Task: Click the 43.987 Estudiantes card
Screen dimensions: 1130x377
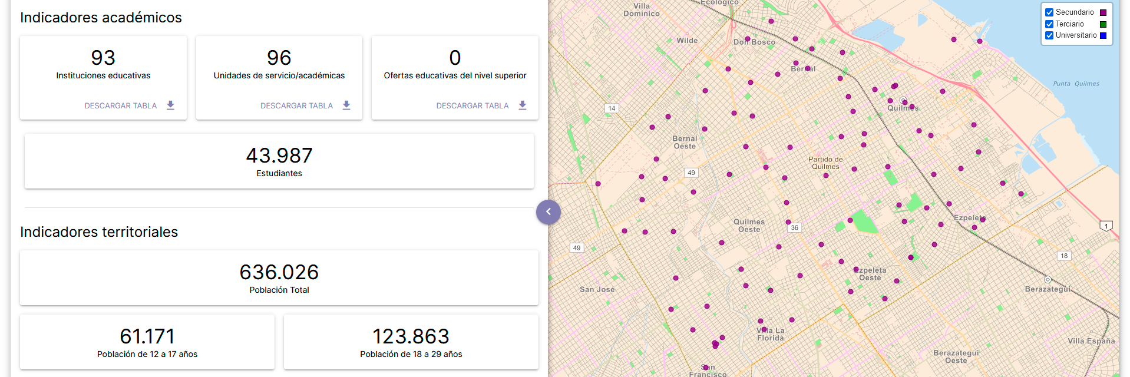Action: [x=279, y=161]
